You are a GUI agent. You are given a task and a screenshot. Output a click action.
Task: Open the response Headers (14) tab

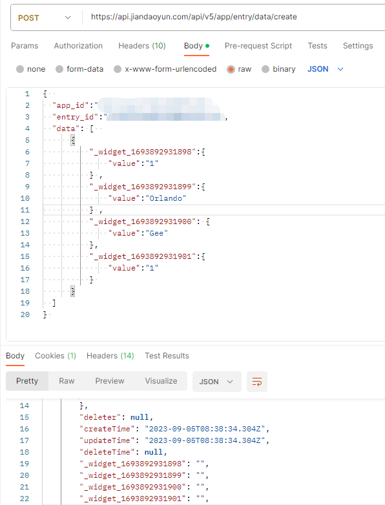coord(110,356)
